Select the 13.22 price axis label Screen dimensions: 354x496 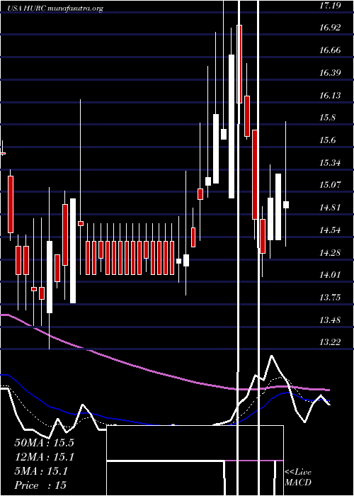click(330, 342)
